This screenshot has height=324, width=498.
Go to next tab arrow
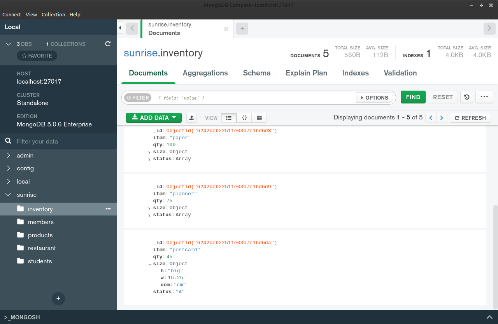coord(489,28)
